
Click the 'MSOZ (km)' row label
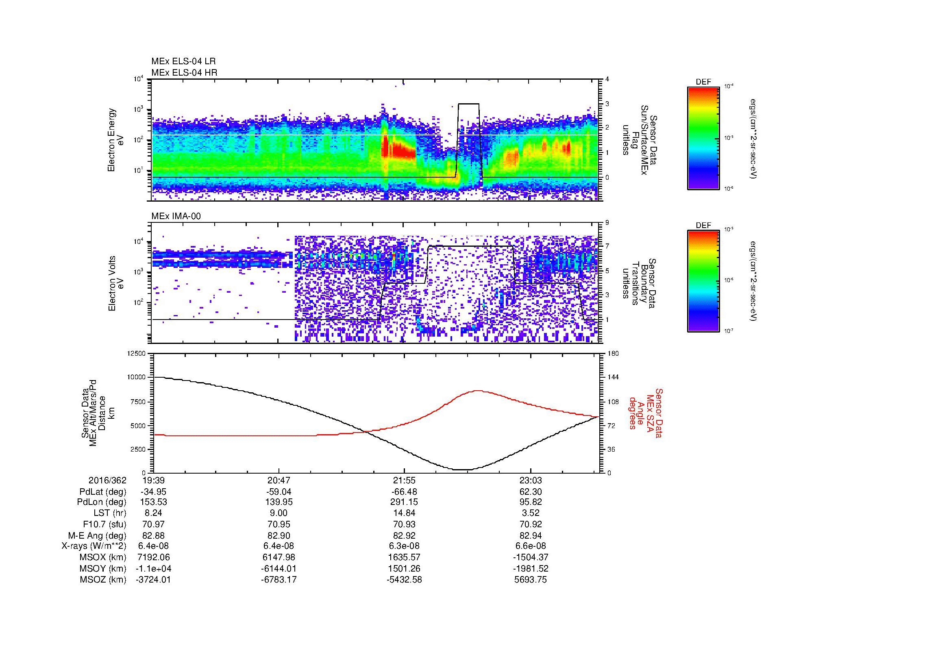pos(103,580)
